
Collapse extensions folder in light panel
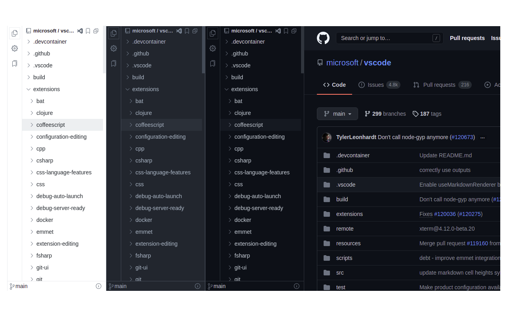29,89
